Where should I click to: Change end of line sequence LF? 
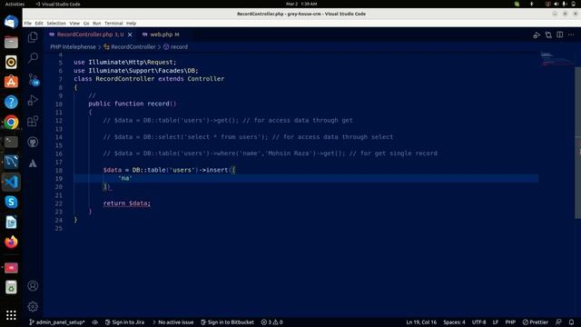(496, 322)
